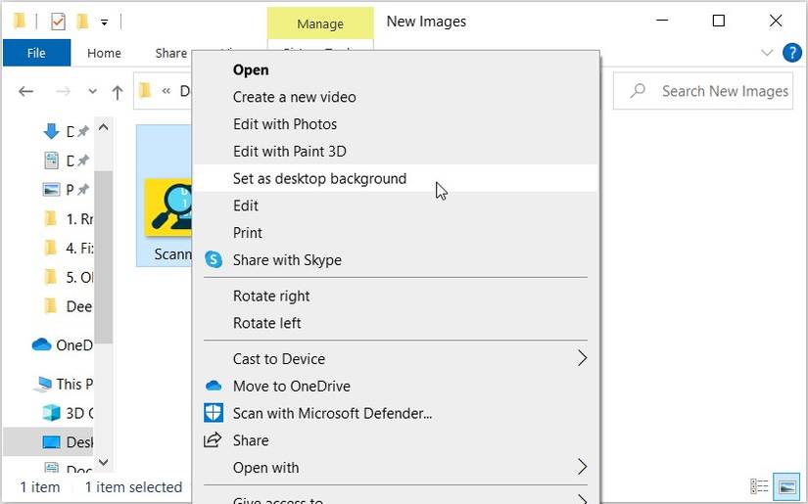
Task: Expand the Cast to Device submenu
Action: pyautogui.click(x=582, y=358)
